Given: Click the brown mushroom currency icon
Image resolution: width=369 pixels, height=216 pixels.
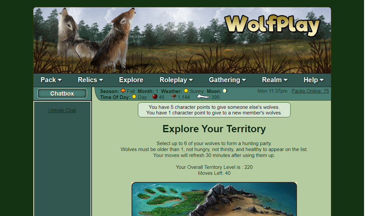Looking at the screenshot, I should pos(174,97).
